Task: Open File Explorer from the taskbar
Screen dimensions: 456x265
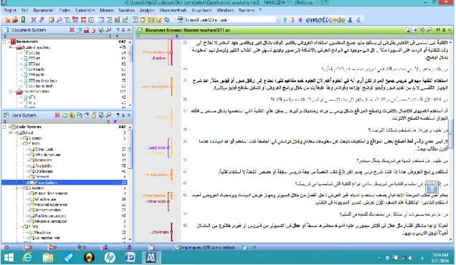Action: point(48,257)
